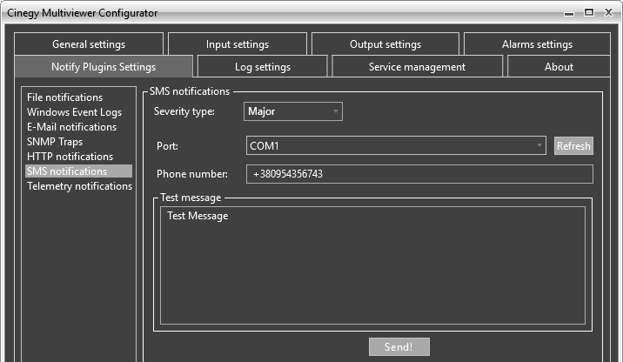623x362 pixels.
Task: Minimize the Configurator window
Action: [569, 13]
